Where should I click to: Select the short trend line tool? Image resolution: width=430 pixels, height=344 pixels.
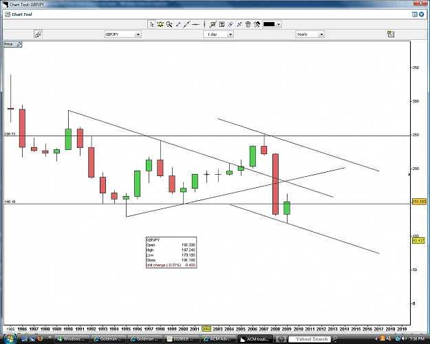178,24
